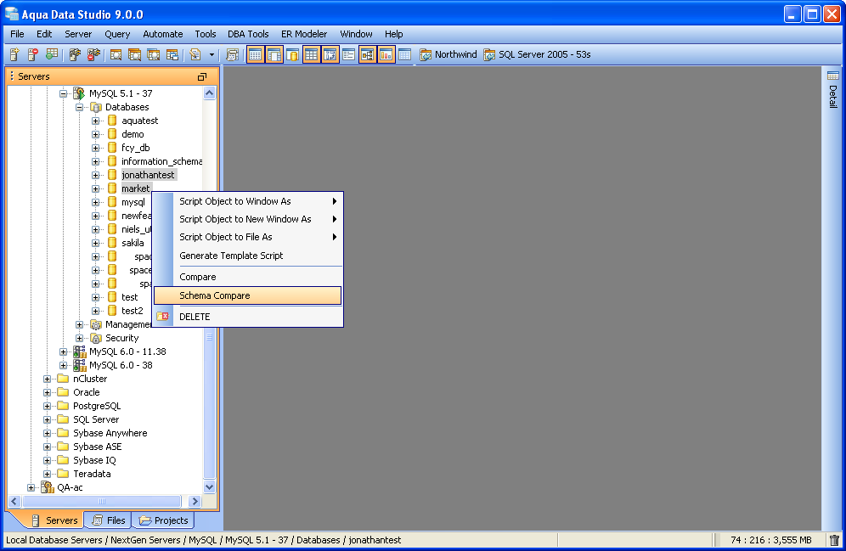Click the single-window magnifier query icon
The height and width of the screenshot is (551, 846).
click(116, 54)
